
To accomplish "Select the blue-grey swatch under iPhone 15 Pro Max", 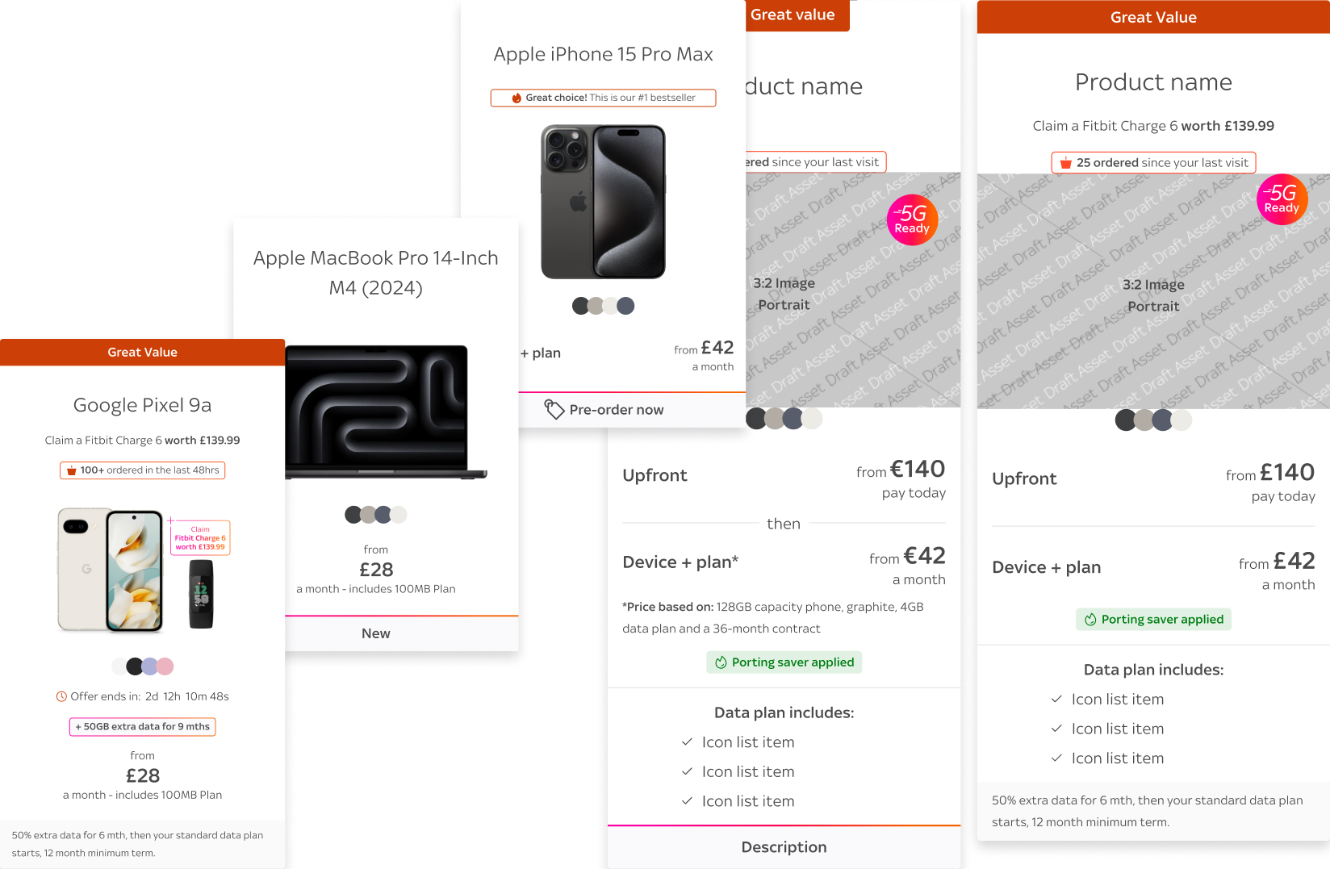I will 625,306.
